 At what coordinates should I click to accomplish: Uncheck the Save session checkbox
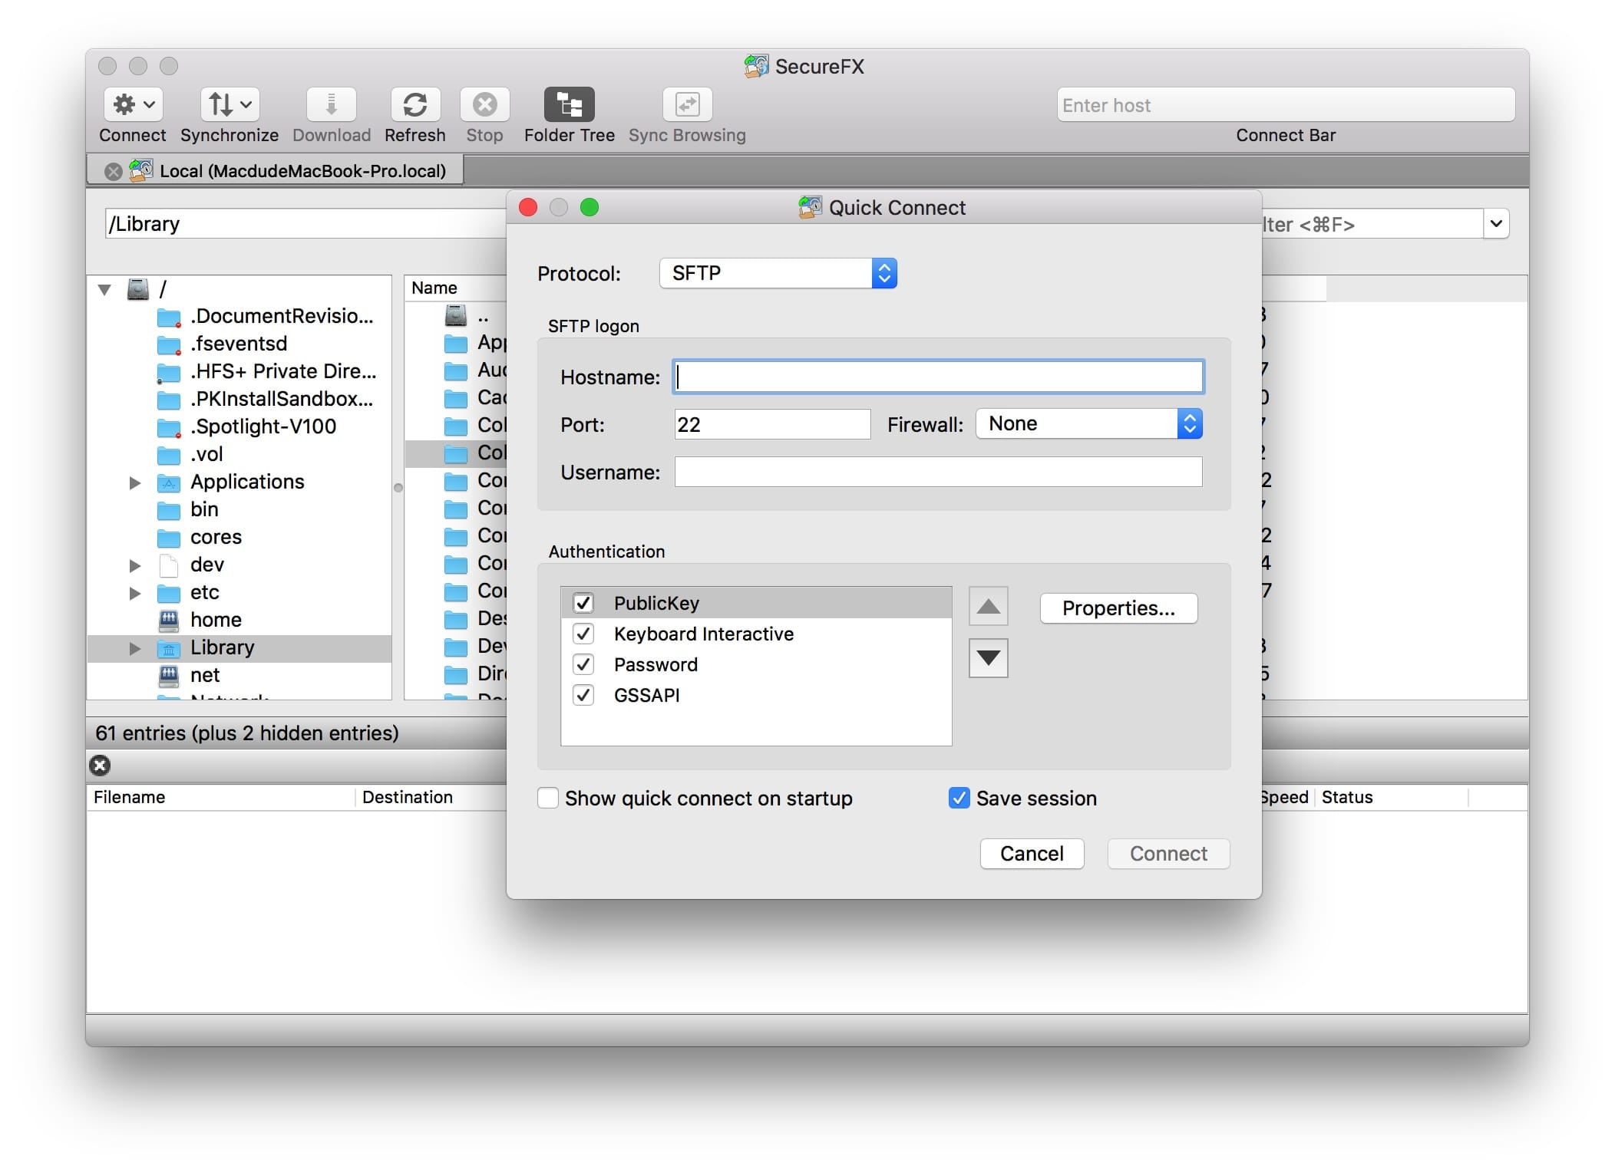point(959,798)
